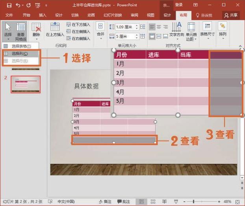245x206 pixels.
Task: Open the 表格尺寸 table size dropdown
Action: 207,31
